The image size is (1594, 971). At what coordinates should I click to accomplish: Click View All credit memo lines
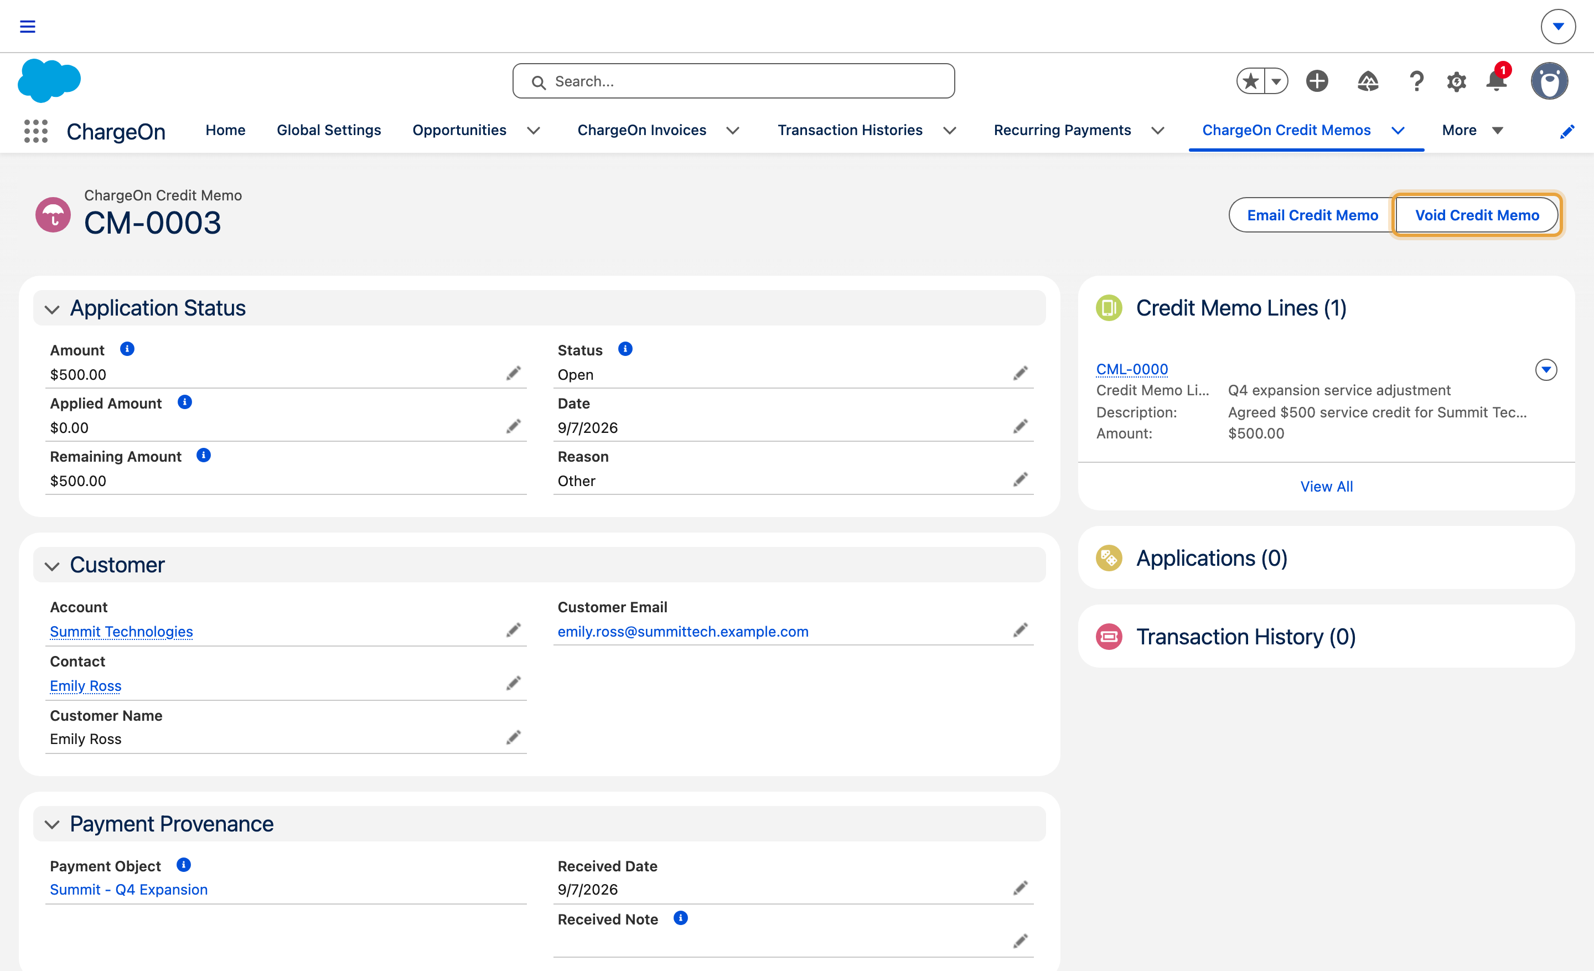click(1326, 487)
